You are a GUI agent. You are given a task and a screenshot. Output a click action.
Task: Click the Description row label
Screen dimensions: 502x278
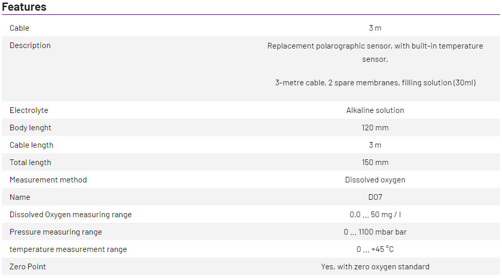tap(30, 45)
